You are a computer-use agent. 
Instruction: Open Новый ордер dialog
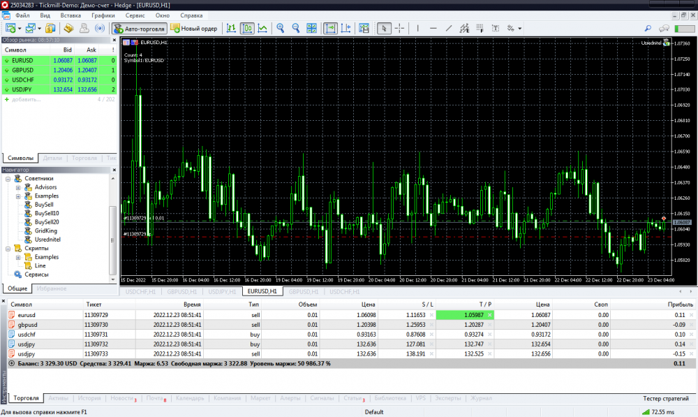pyautogui.click(x=194, y=29)
